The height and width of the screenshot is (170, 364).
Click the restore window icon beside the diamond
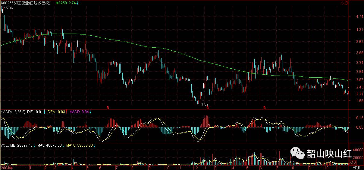(346, 3)
